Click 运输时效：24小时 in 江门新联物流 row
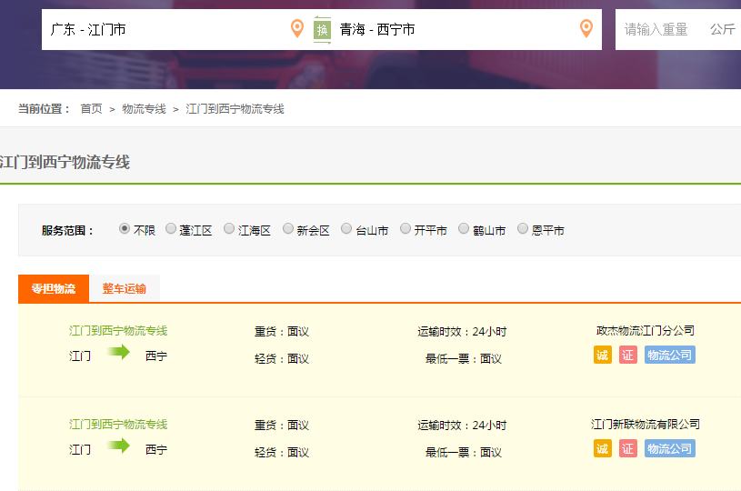The image size is (741, 491). click(462, 426)
